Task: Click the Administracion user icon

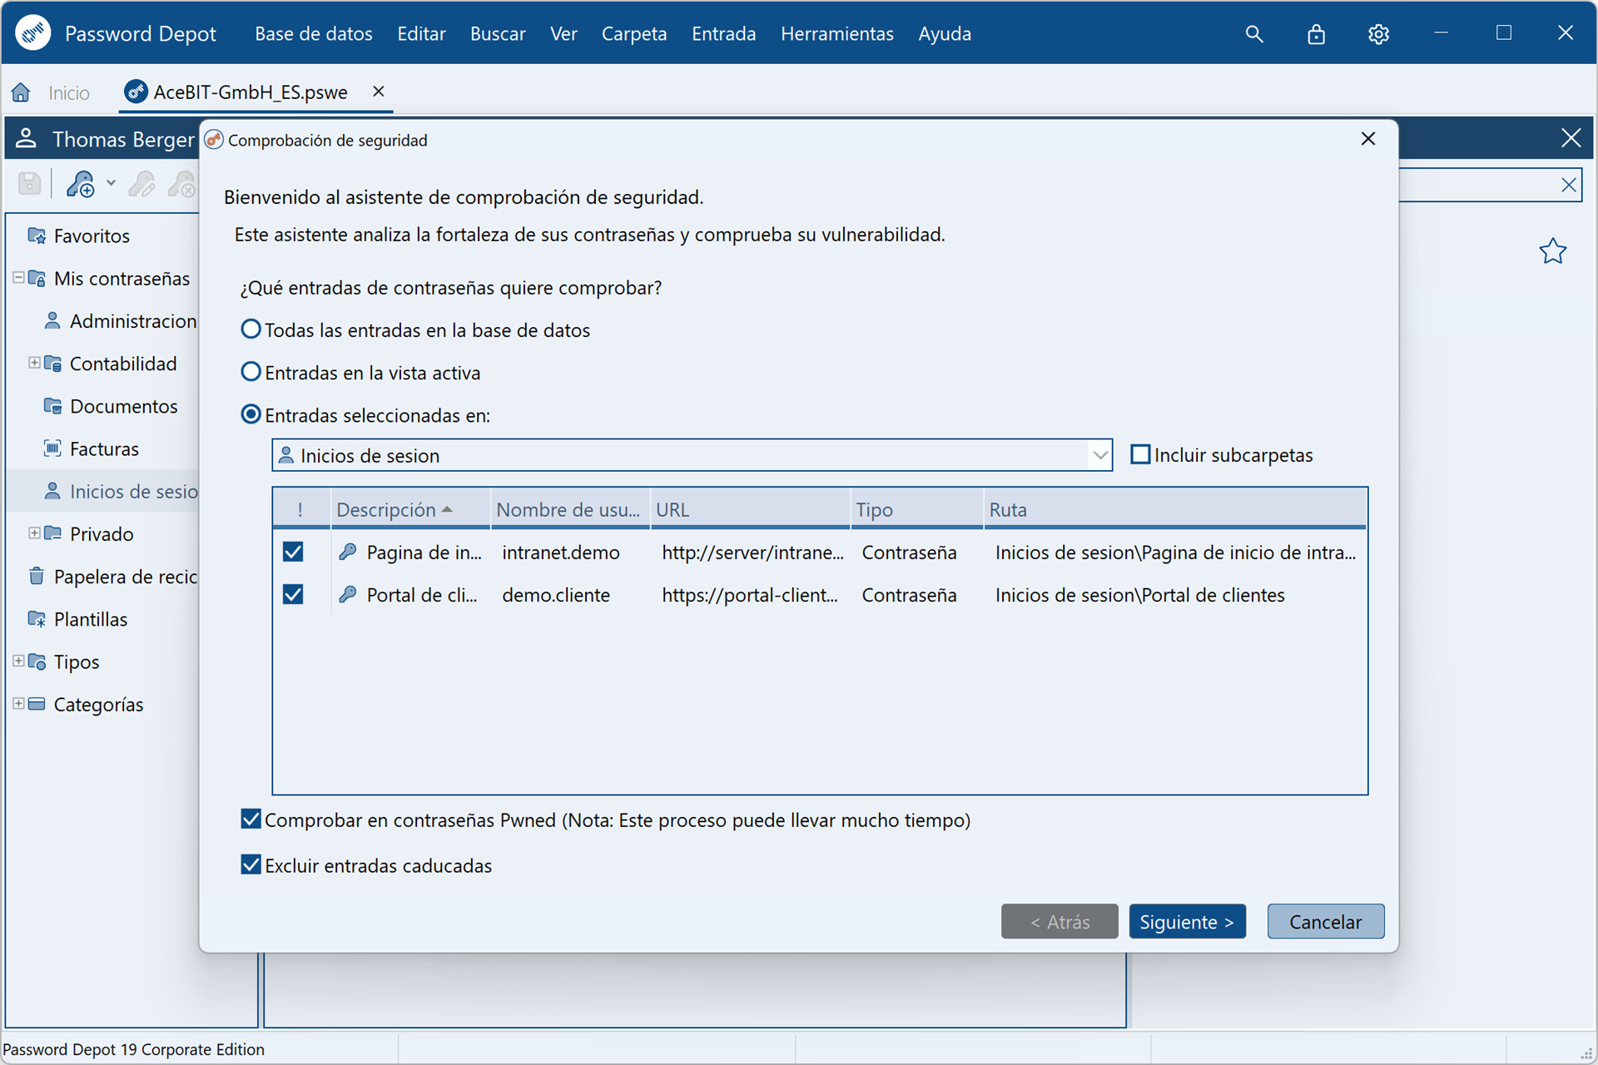Action: click(x=52, y=320)
